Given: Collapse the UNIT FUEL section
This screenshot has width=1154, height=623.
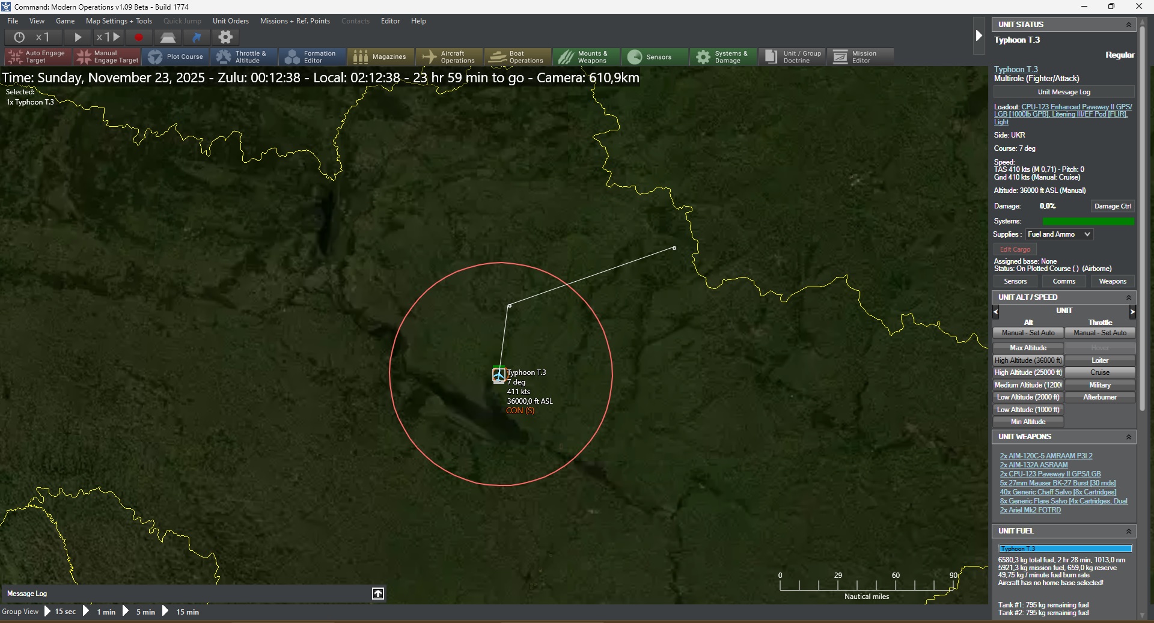Looking at the screenshot, I should point(1128,531).
